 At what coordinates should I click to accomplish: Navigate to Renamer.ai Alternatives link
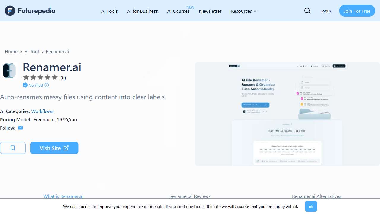point(316,196)
